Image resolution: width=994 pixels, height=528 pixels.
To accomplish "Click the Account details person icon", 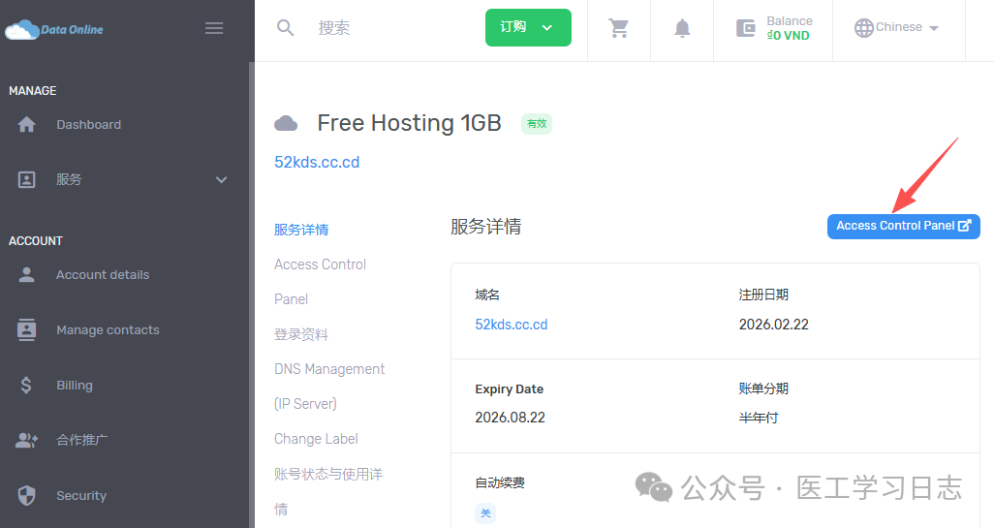I will pos(26,274).
